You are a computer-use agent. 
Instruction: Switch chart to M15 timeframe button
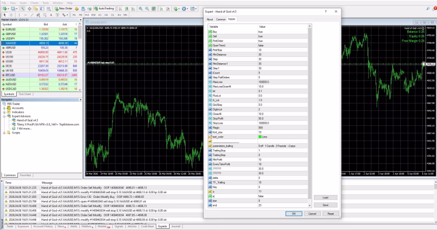click(87, 15)
